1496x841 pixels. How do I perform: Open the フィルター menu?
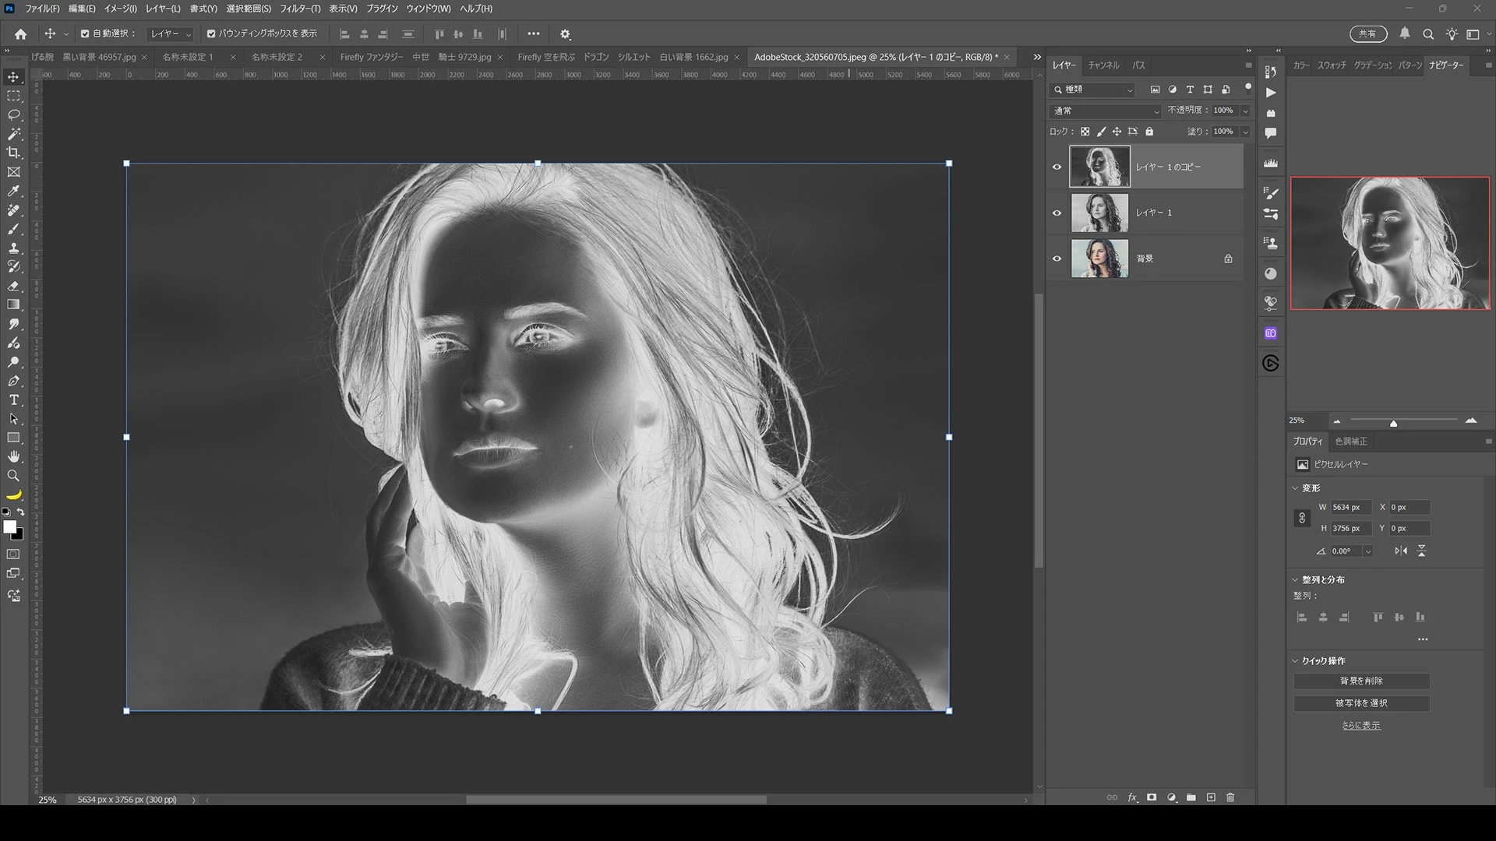tap(300, 9)
